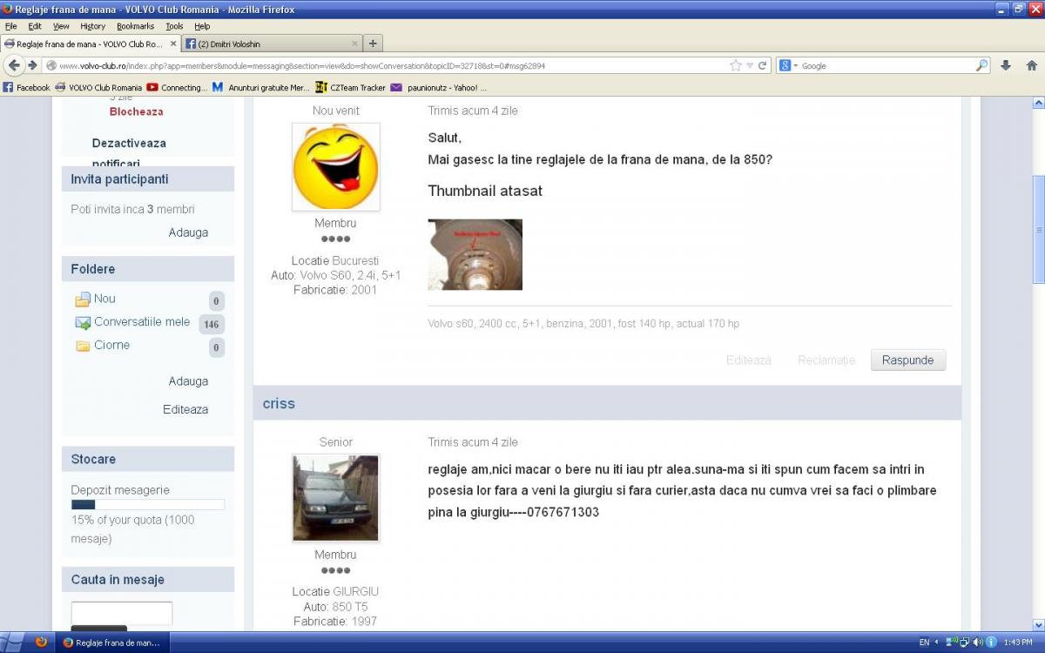Open the Downloads arrow icon
The width and height of the screenshot is (1045, 653).
pos(1005,65)
